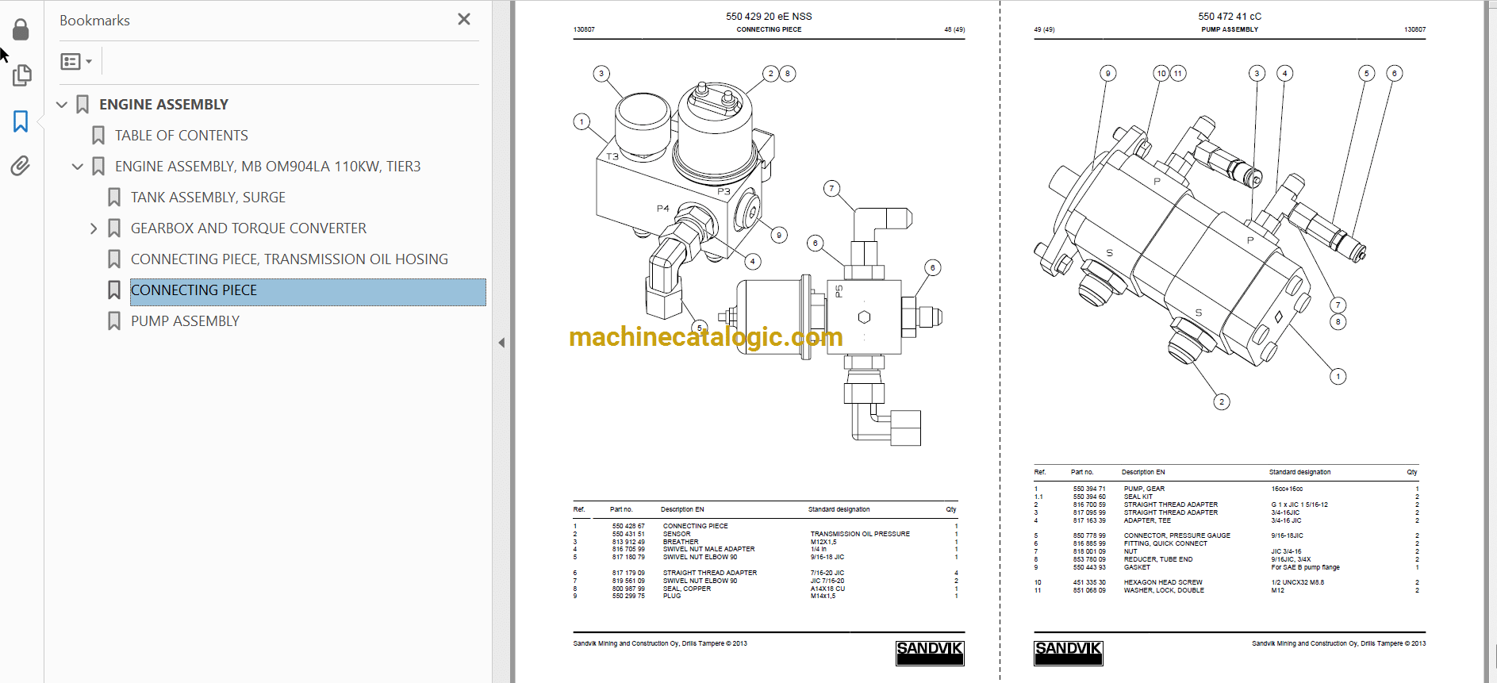Click bookmark icon beside CONNECTING PIECE, TRANSMISSION OIL HOSING

114,259
